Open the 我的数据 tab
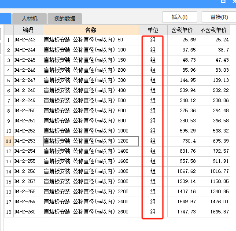236x231 pixels. pyautogui.click(x=65, y=18)
